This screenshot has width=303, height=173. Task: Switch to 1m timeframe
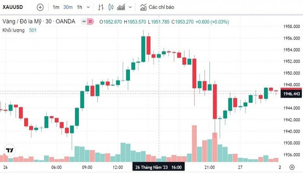[x=56, y=7]
